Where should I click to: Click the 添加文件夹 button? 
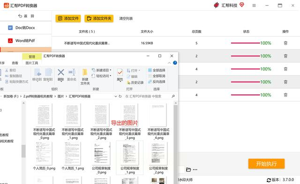click(x=99, y=18)
